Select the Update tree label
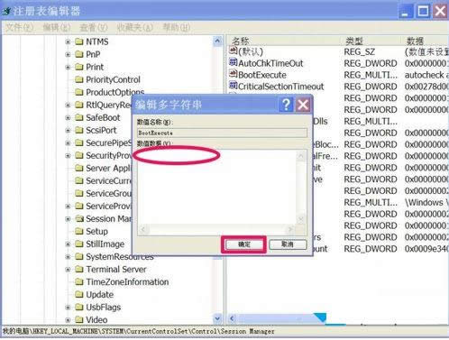The width and height of the screenshot is (449, 340). point(100,295)
